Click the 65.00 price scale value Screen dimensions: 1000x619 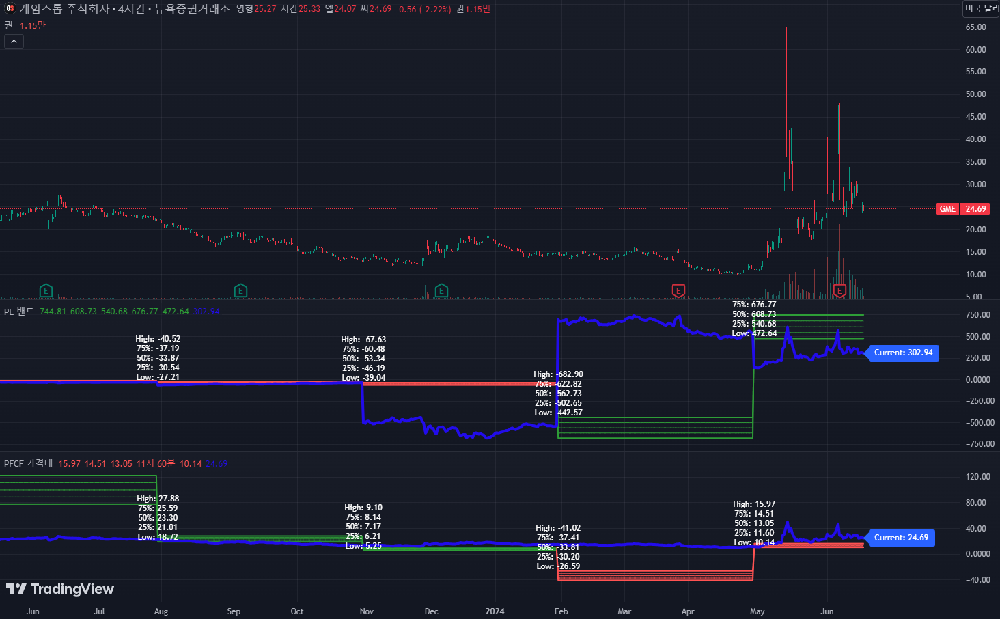975,27
